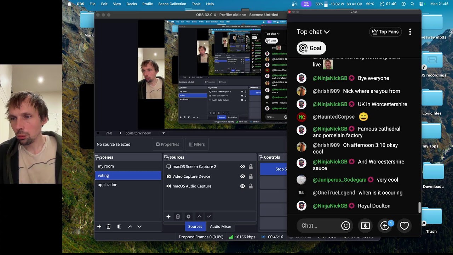Open the Edit menu

click(104, 4)
